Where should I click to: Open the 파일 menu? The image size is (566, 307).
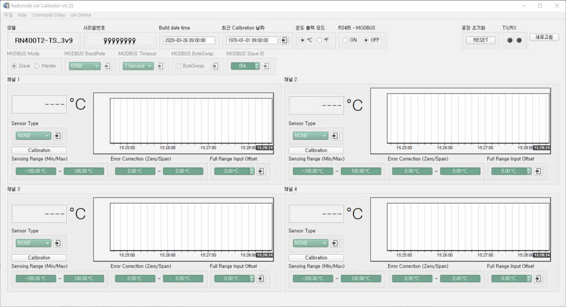click(x=8, y=15)
